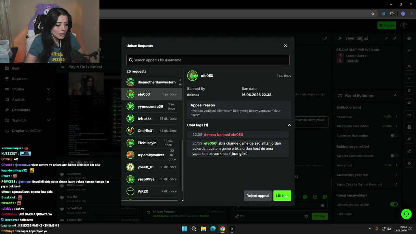
Task: Click the wrench icon in right toolbar
Action: pos(409,139)
